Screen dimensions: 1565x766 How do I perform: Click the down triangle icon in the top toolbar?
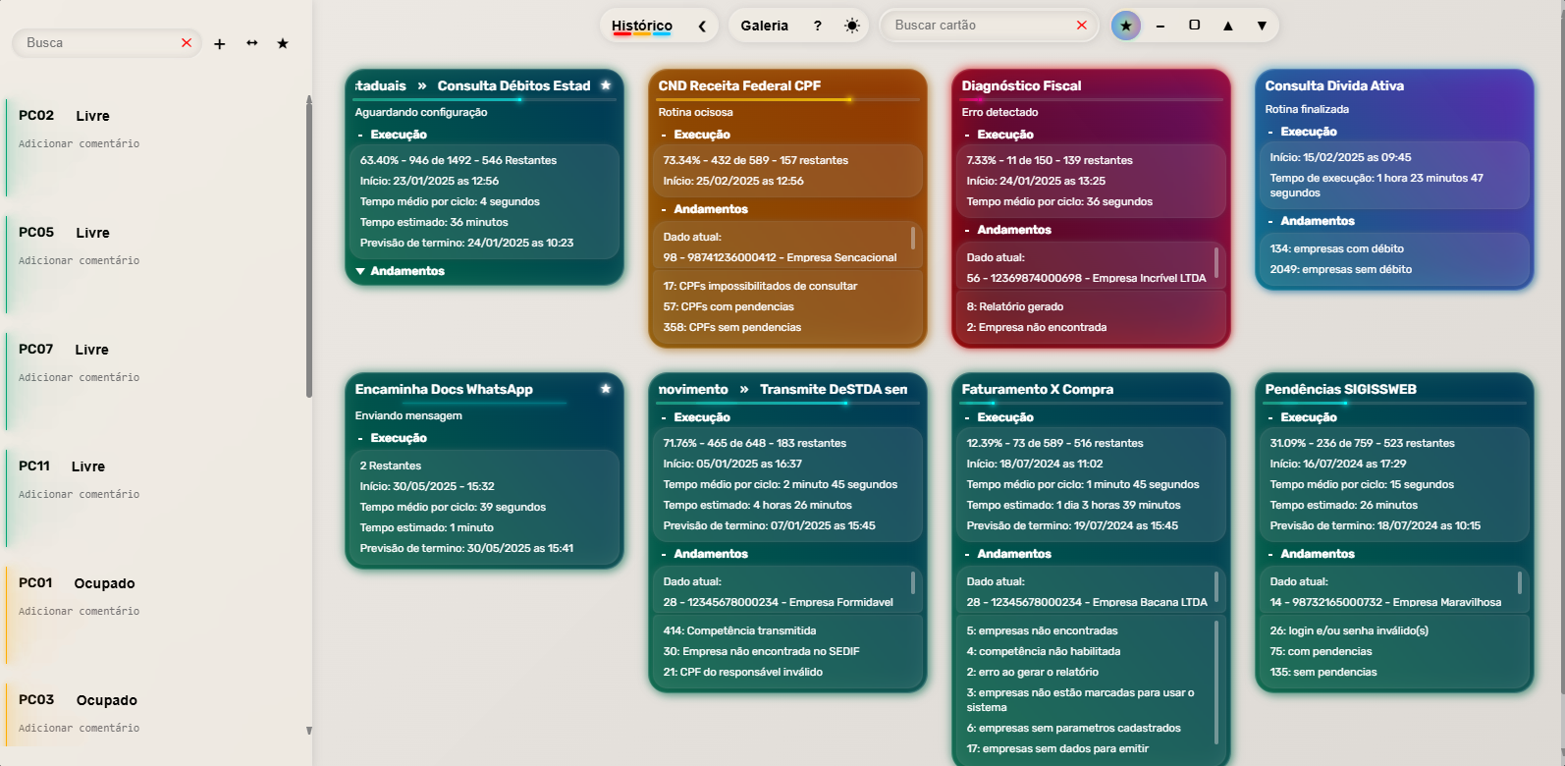tap(1262, 26)
